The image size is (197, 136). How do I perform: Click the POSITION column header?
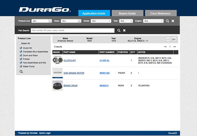click(x=123, y=52)
